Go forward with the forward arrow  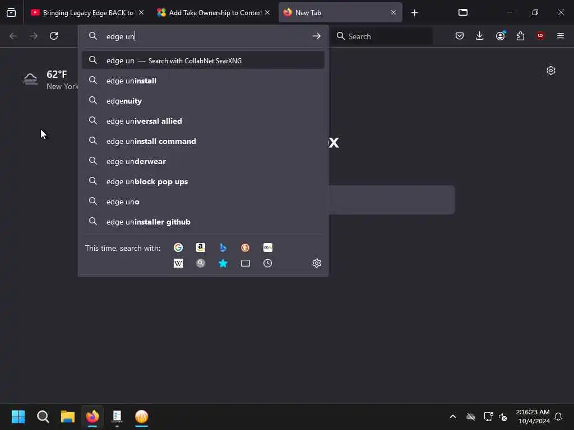click(x=34, y=36)
